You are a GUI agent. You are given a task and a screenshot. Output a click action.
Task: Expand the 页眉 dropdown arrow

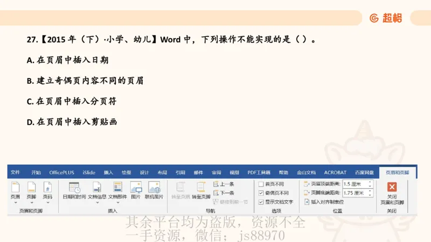click(16, 203)
